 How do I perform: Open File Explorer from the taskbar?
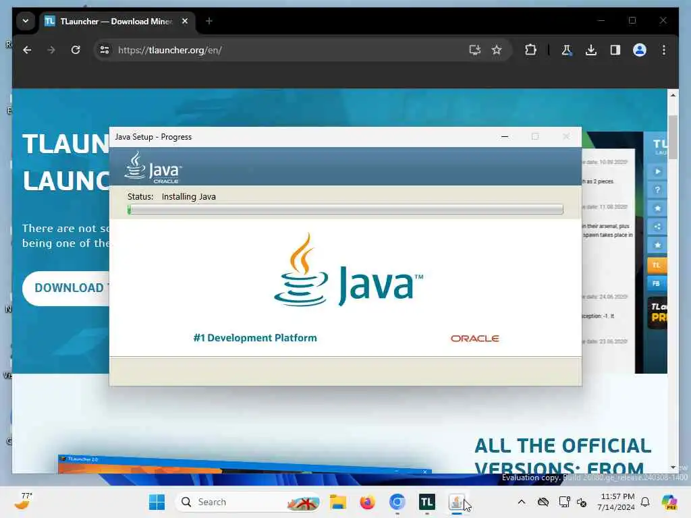tap(338, 502)
